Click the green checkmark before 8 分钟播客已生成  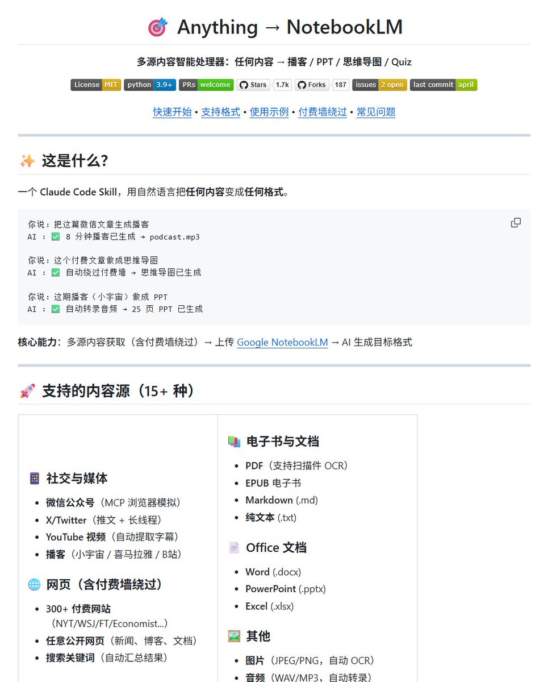click(55, 237)
